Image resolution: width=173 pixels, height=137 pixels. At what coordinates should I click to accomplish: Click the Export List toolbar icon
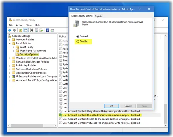pyautogui.click(x=41, y=30)
